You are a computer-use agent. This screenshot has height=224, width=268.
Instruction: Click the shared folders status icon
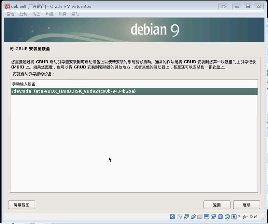(200, 217)
